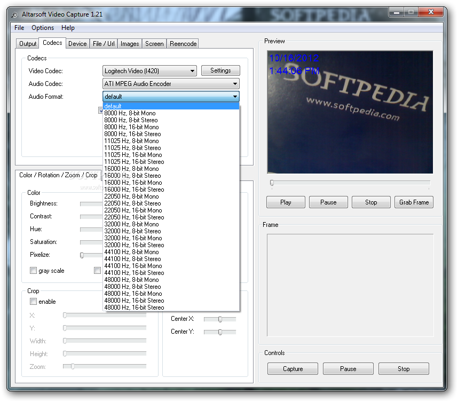Choose the 'default' audio format option
The height and width of the screenshot is (402, 458).
(x=171, y=106)
